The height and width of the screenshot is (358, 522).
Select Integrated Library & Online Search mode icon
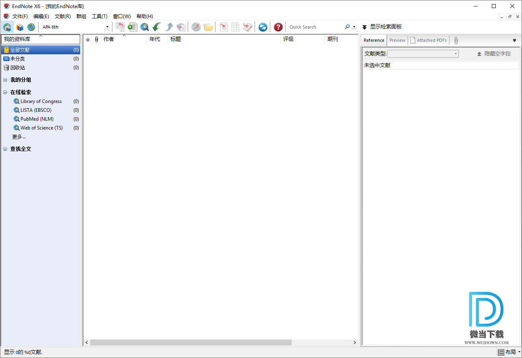click(7, 27)
